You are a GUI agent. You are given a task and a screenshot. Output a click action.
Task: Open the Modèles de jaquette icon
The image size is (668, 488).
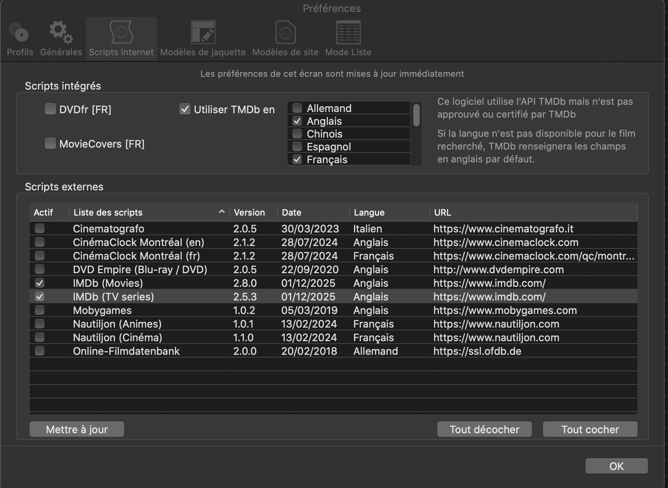point(203,33)
